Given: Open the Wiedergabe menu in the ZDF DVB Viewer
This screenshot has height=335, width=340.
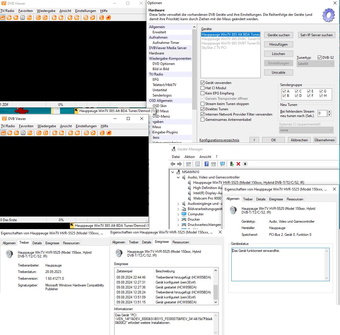Looking at the screenshot, I should click(x=46, y=11).
